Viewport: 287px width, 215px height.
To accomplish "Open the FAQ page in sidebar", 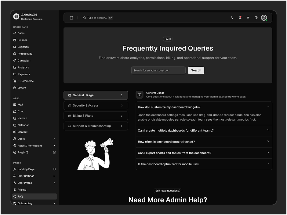I will click(35, 196).
